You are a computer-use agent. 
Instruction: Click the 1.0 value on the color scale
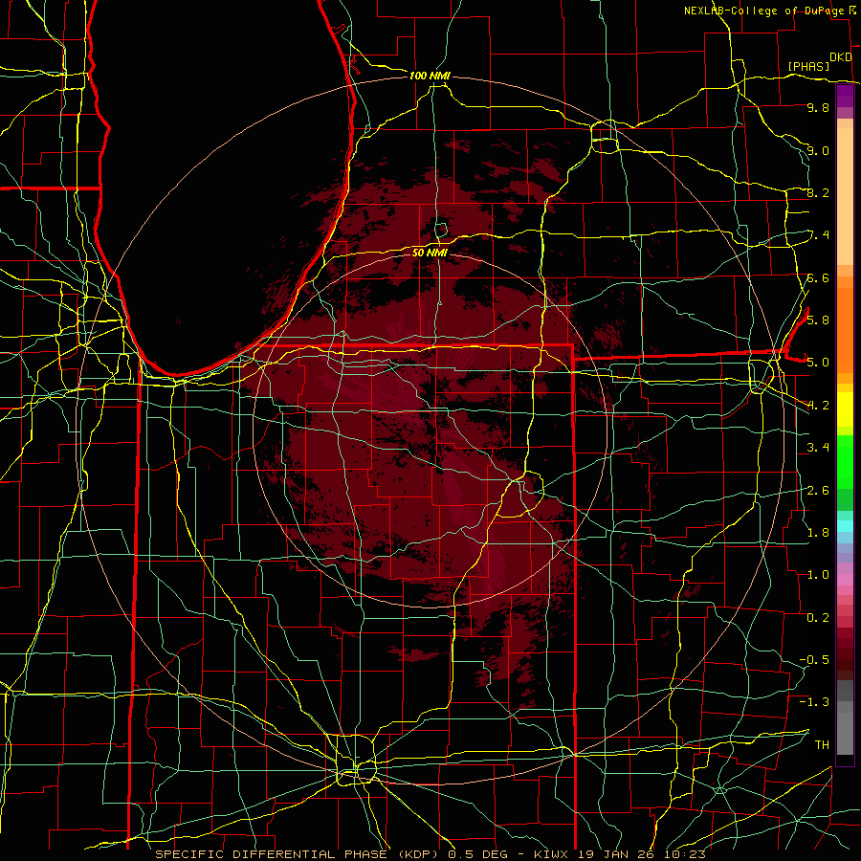(x=818, y=575)
